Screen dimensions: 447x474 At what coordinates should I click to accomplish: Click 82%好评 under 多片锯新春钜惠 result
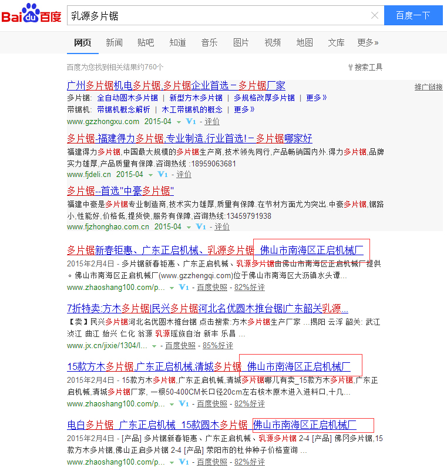coord(250,288)
